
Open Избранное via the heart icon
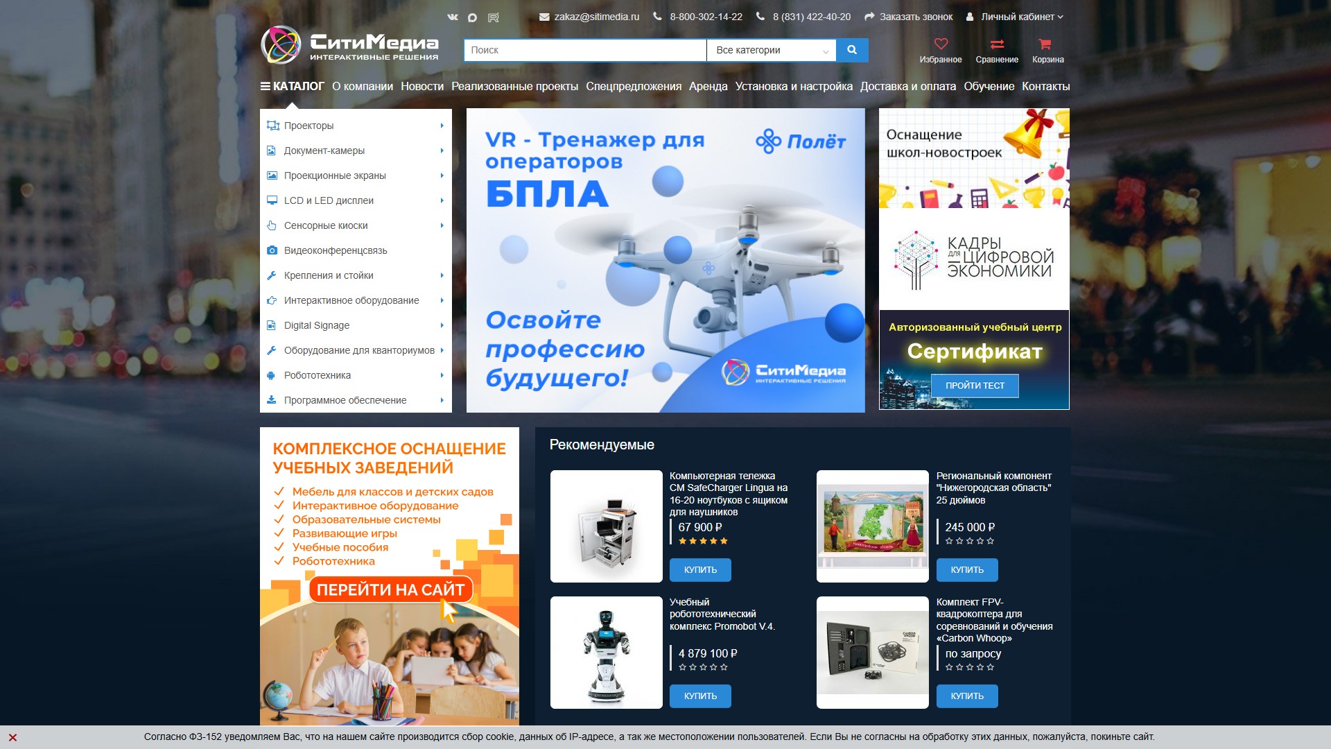click(x=941, y=44)
